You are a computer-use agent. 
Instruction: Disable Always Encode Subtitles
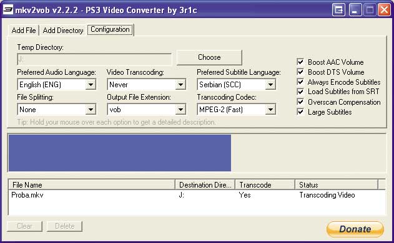pyautogui.click(x=300, y=82)
